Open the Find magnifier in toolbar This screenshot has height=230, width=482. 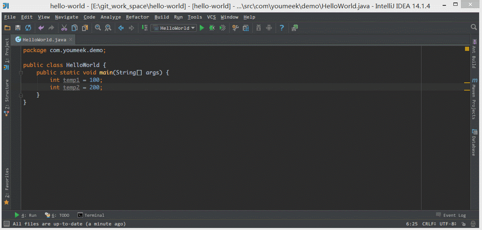click(x=98, y=28)
